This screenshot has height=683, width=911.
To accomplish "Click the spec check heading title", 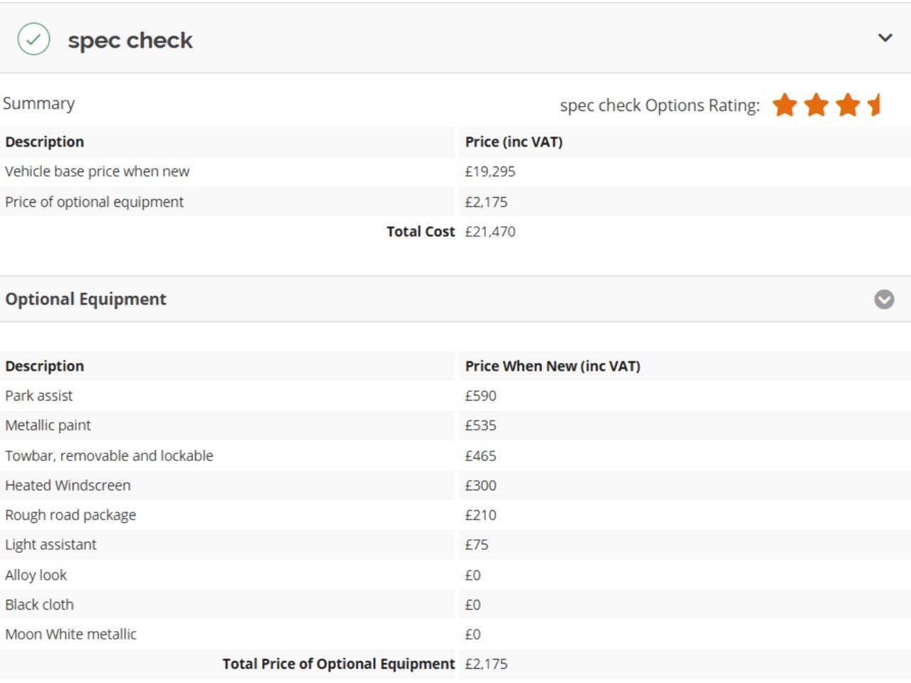I will pyautogui.click(x=130, y=41).
